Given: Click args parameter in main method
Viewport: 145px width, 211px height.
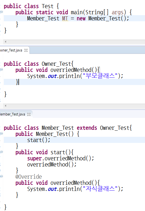Looking at the screenshot, I should click(x=118, y=13).
